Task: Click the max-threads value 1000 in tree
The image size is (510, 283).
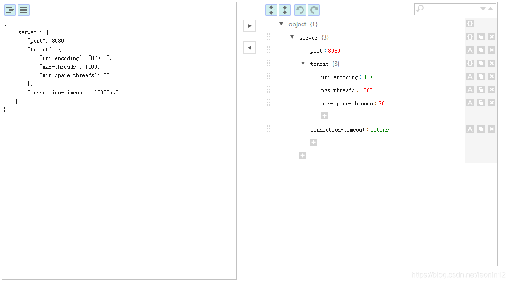Action: pos(367,90)
